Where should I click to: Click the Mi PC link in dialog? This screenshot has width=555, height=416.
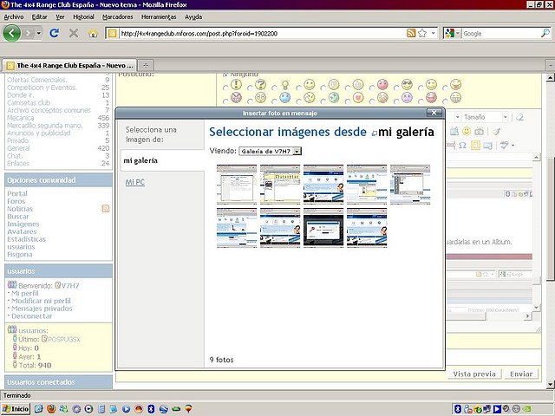pos(135,182)
